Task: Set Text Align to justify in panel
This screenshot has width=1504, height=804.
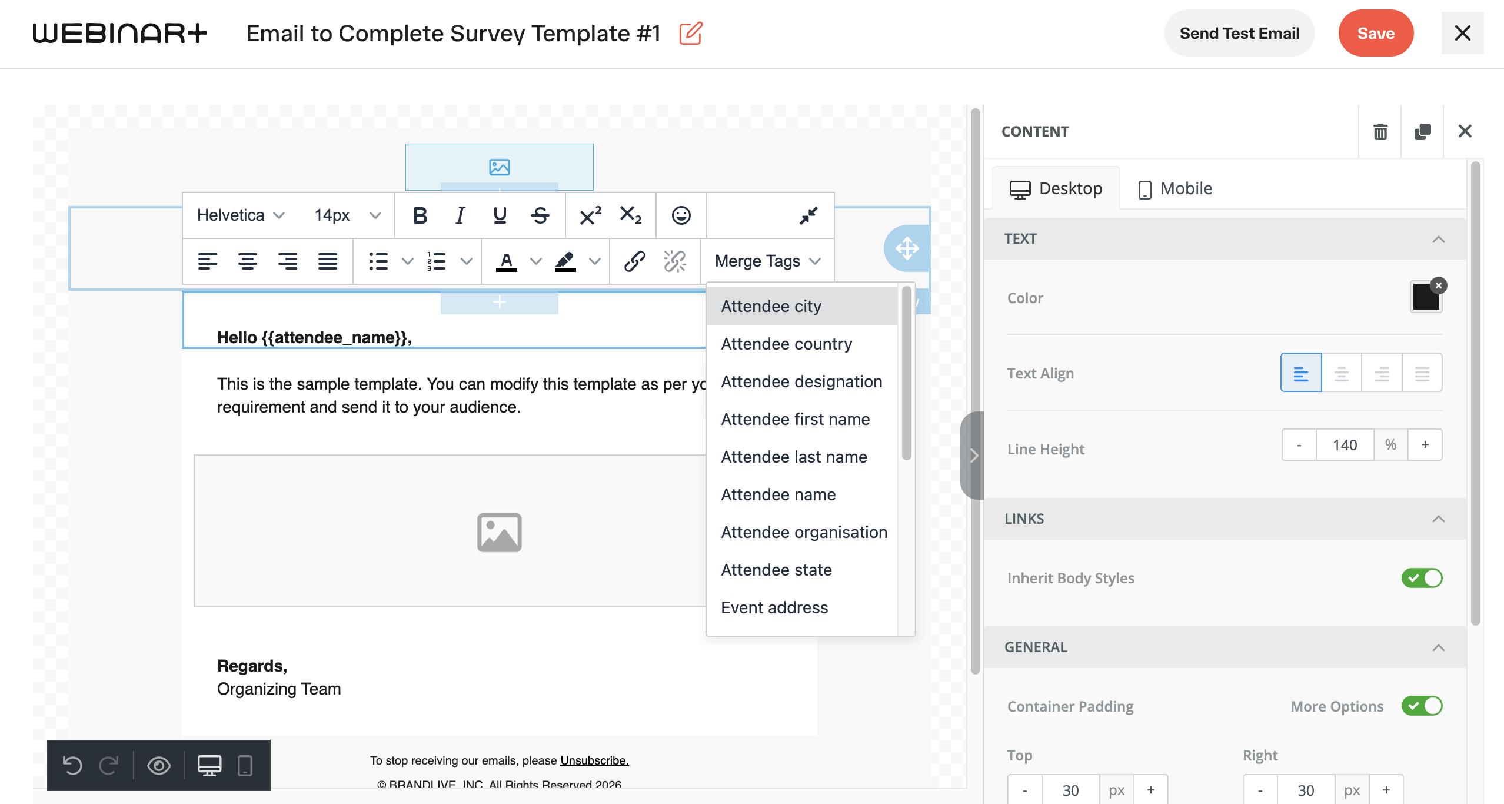Action: pos(1422,373)
